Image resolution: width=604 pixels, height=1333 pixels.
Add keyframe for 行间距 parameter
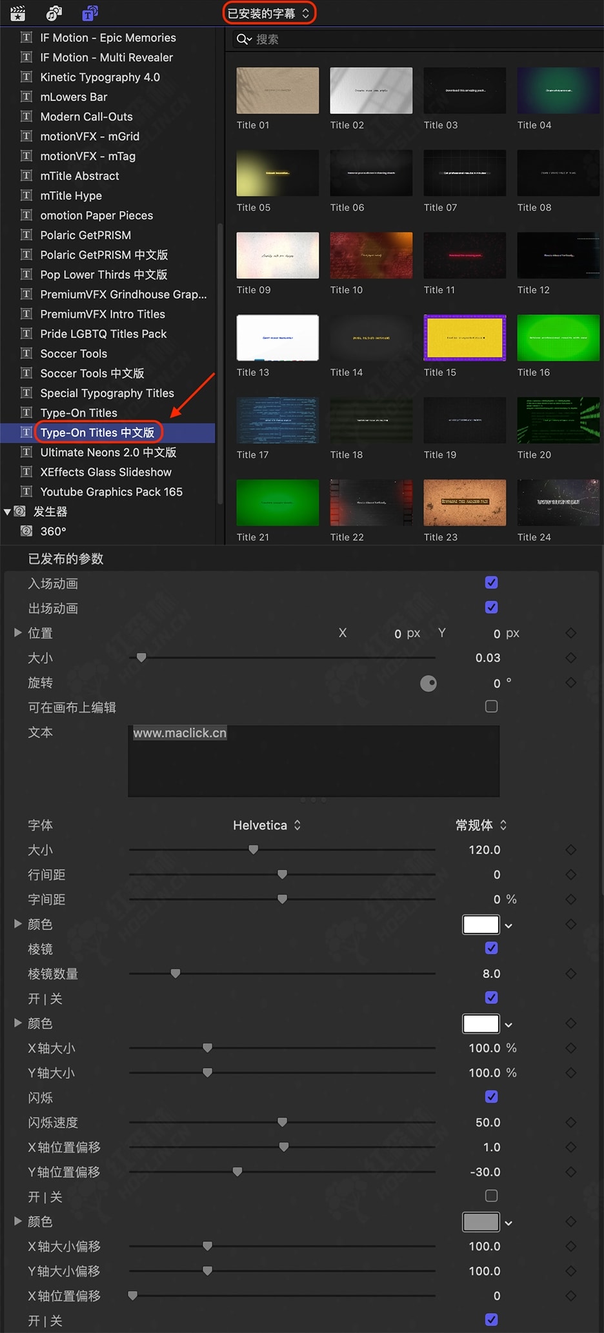coord(570,874)
